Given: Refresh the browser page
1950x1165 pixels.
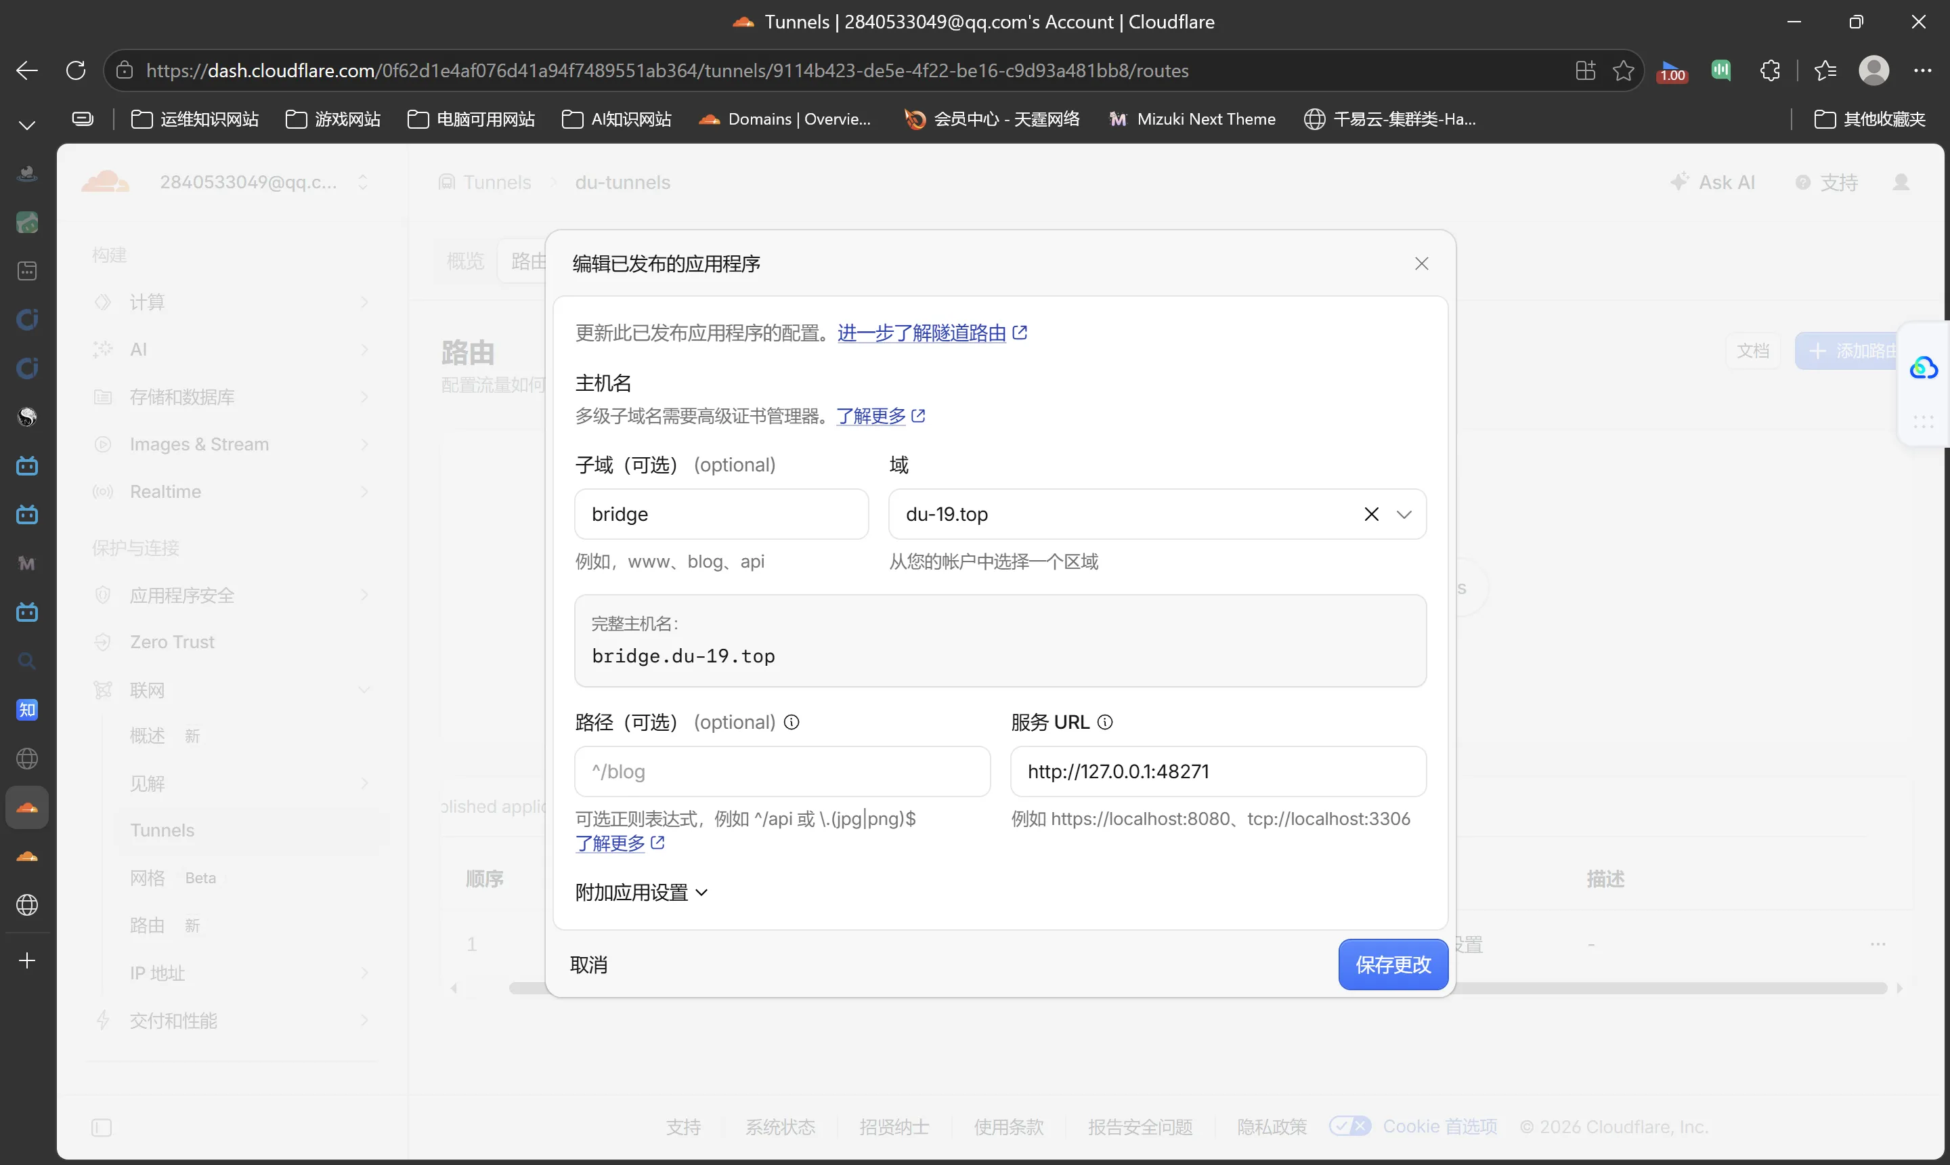Looking at the screenshot, I should (76, 70).
